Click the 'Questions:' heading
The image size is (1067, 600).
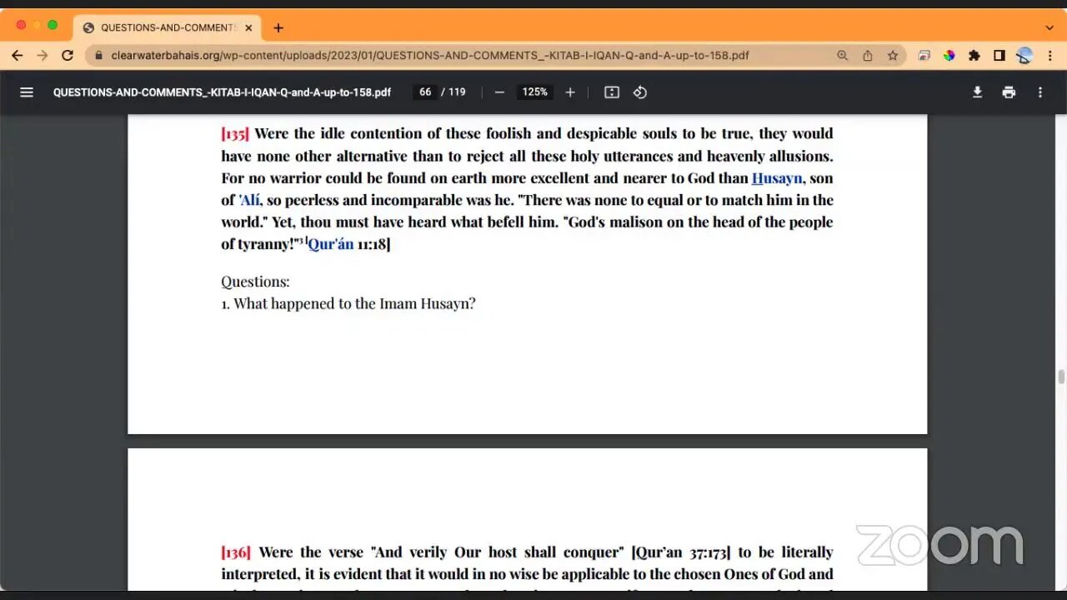point(255,282)
